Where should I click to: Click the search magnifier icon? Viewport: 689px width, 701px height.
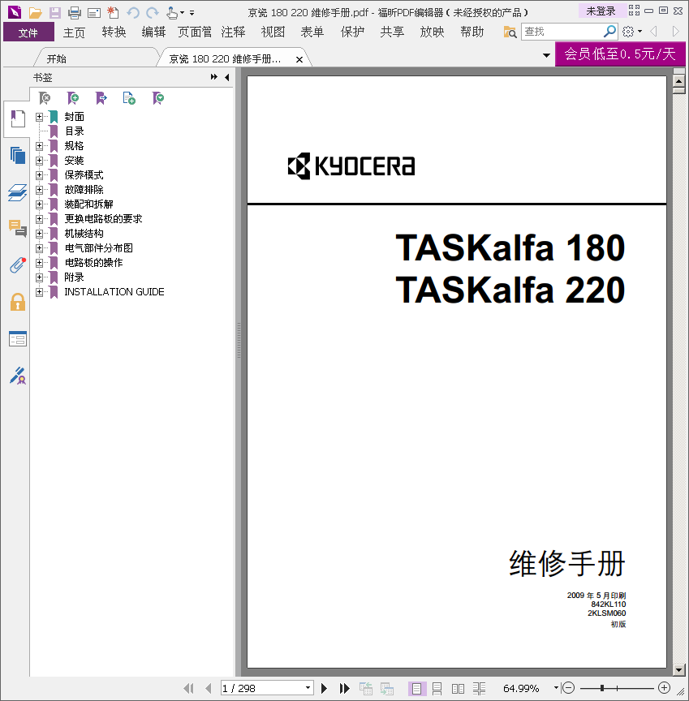[x=609, y=32]
